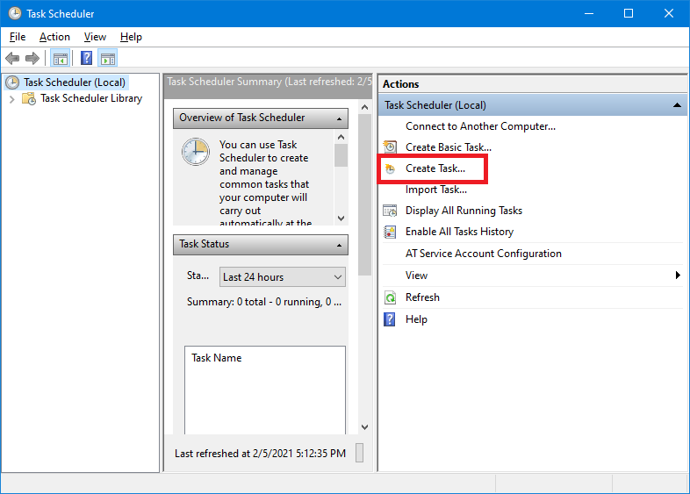Open the Action menu
Screen dimensions: 690x494
[x=54, y=37]
